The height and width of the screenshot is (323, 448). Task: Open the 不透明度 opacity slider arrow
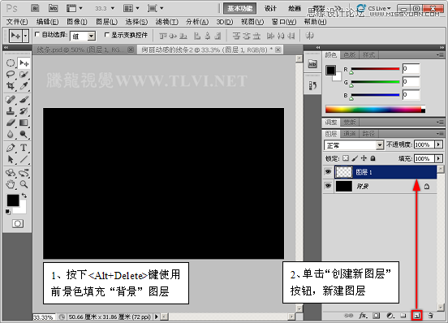(x=438, y=144)
